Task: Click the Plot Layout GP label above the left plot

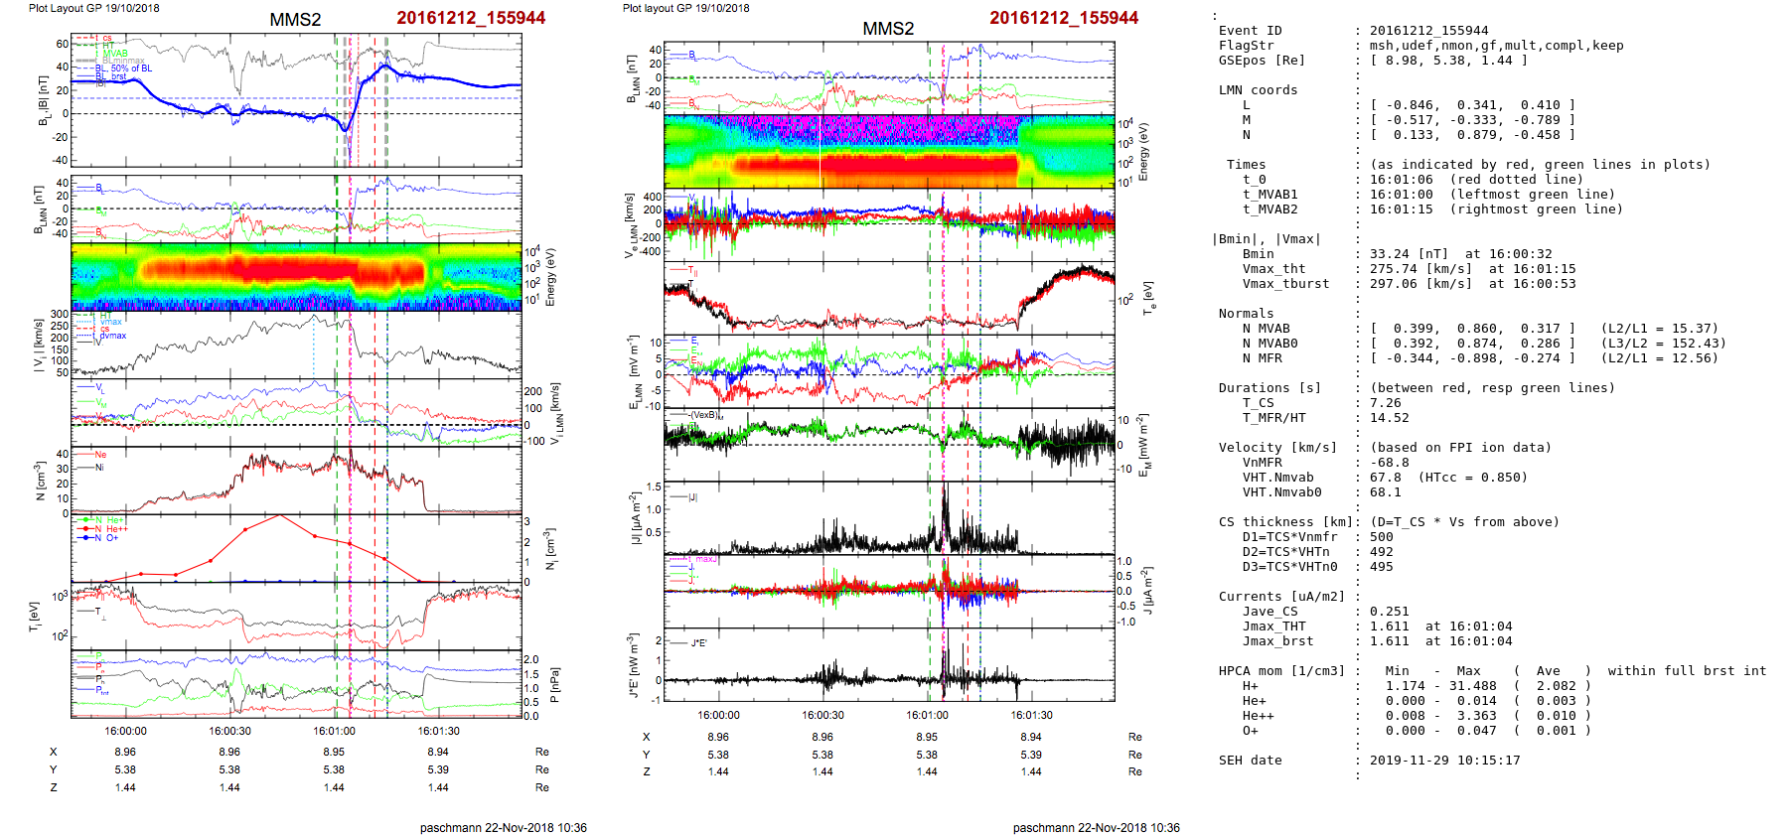Action: coord(93,8)
